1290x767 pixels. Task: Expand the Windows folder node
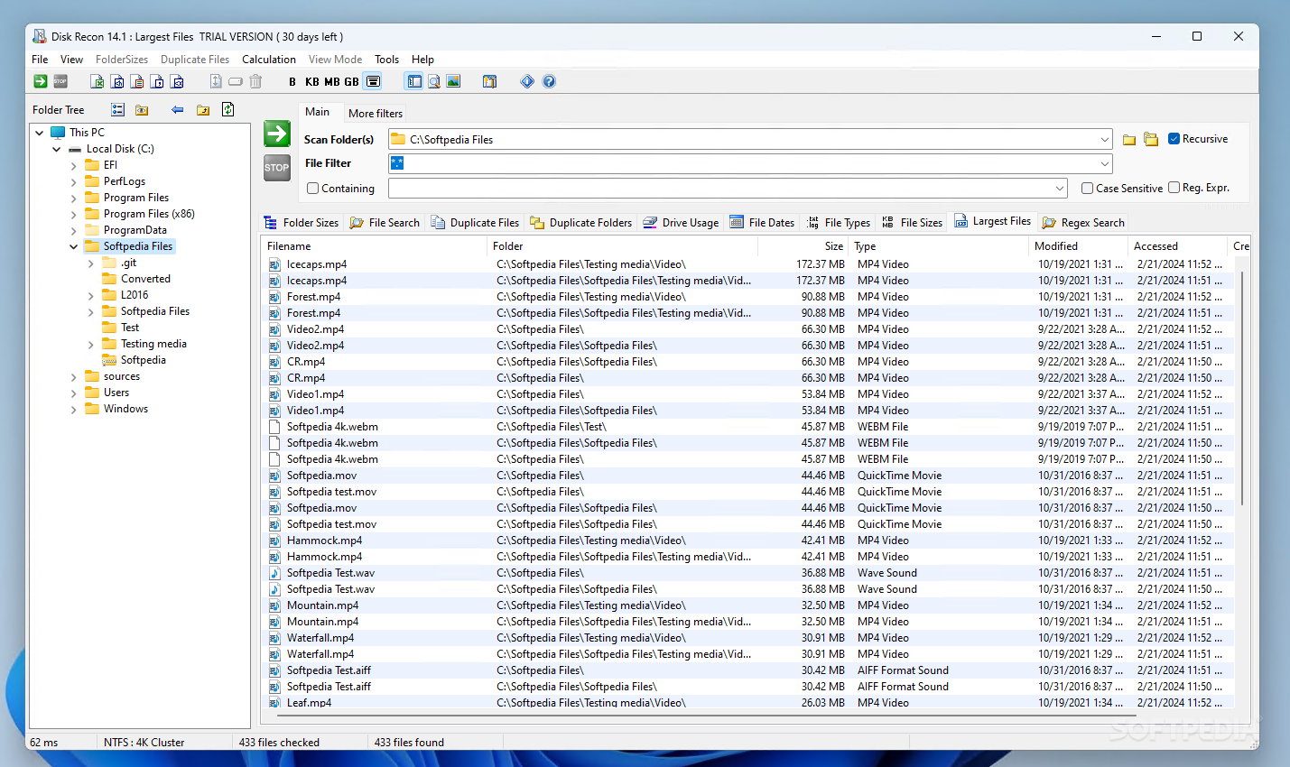74,409
